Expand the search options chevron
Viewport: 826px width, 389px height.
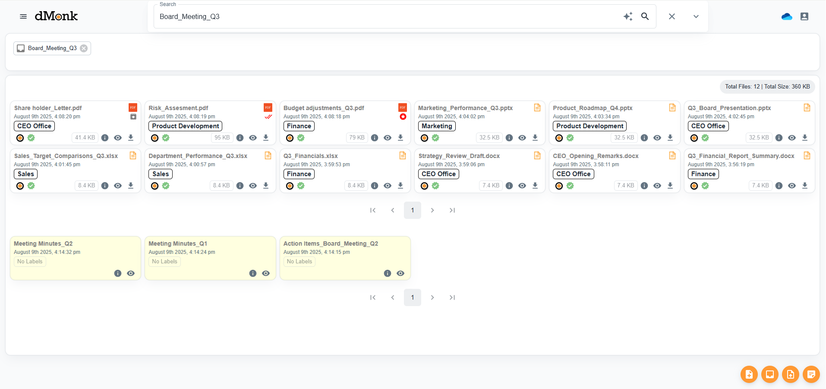click(x=696, y=16)
